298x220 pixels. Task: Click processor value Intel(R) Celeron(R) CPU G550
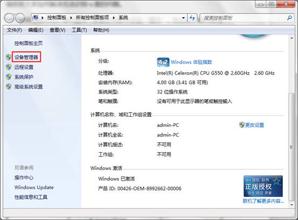click(216, 73)
